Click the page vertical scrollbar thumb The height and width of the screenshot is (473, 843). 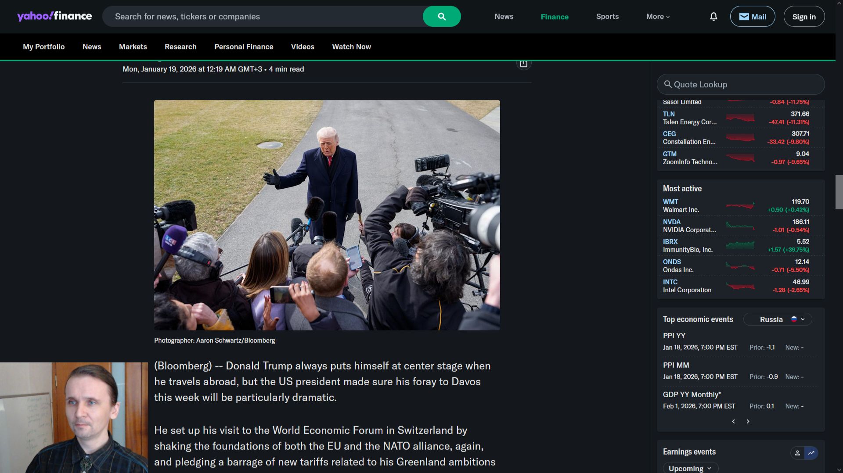pyautogui.click(x=839, y=192)
